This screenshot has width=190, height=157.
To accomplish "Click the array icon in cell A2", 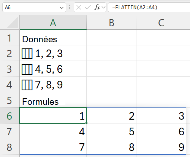I will click(27, 54).
